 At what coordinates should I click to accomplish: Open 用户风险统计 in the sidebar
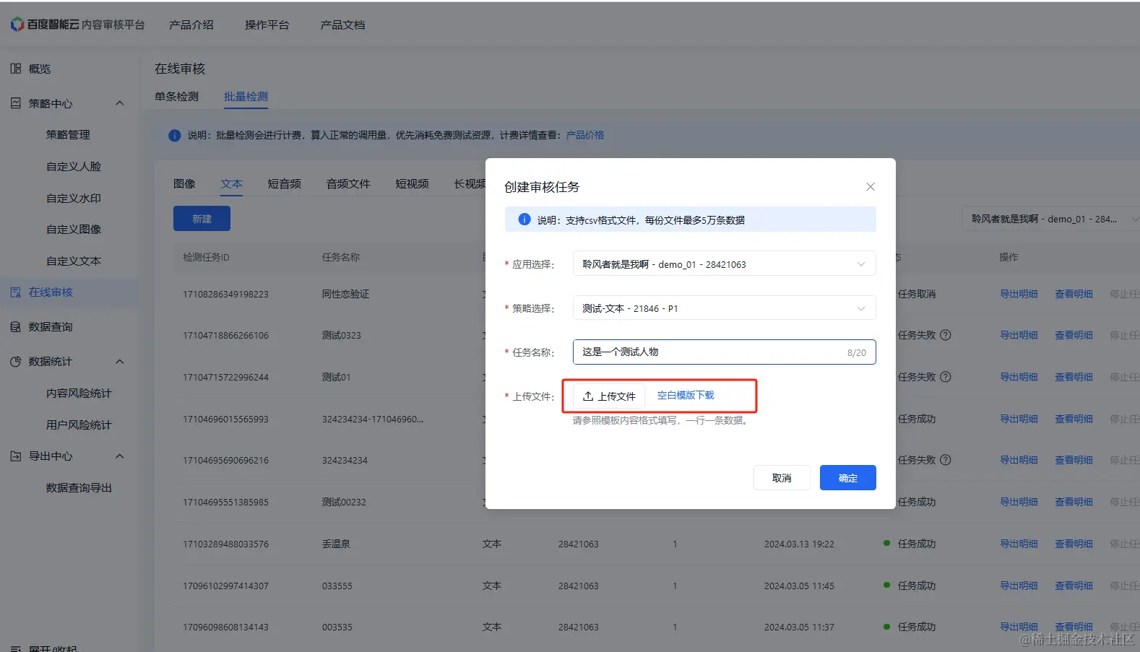(x=79, y=425)
